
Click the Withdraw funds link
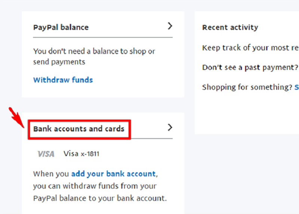pyautogui.click(x=63, y=80)
